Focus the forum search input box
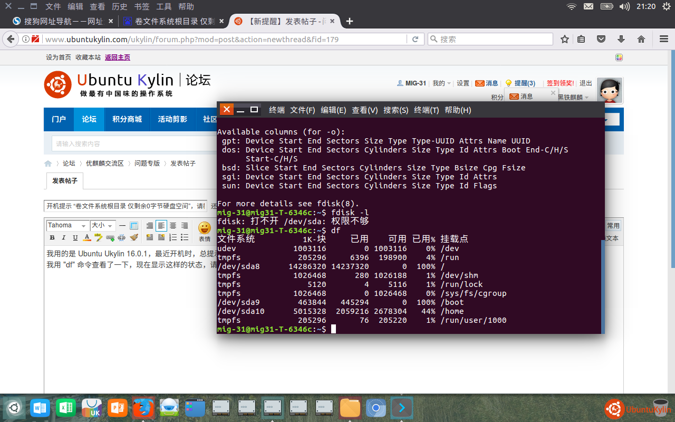This screenshot has width=675, height=422. click(x=134, y=143)
